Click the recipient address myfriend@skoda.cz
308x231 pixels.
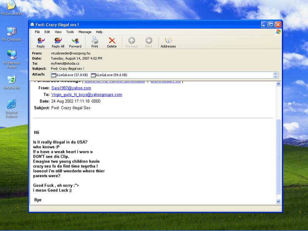tap(65, 64)
